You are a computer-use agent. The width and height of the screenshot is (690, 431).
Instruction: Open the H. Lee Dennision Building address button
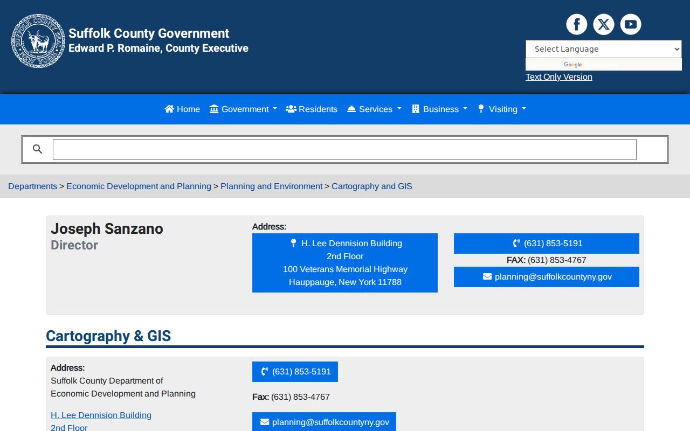(345, 263)
